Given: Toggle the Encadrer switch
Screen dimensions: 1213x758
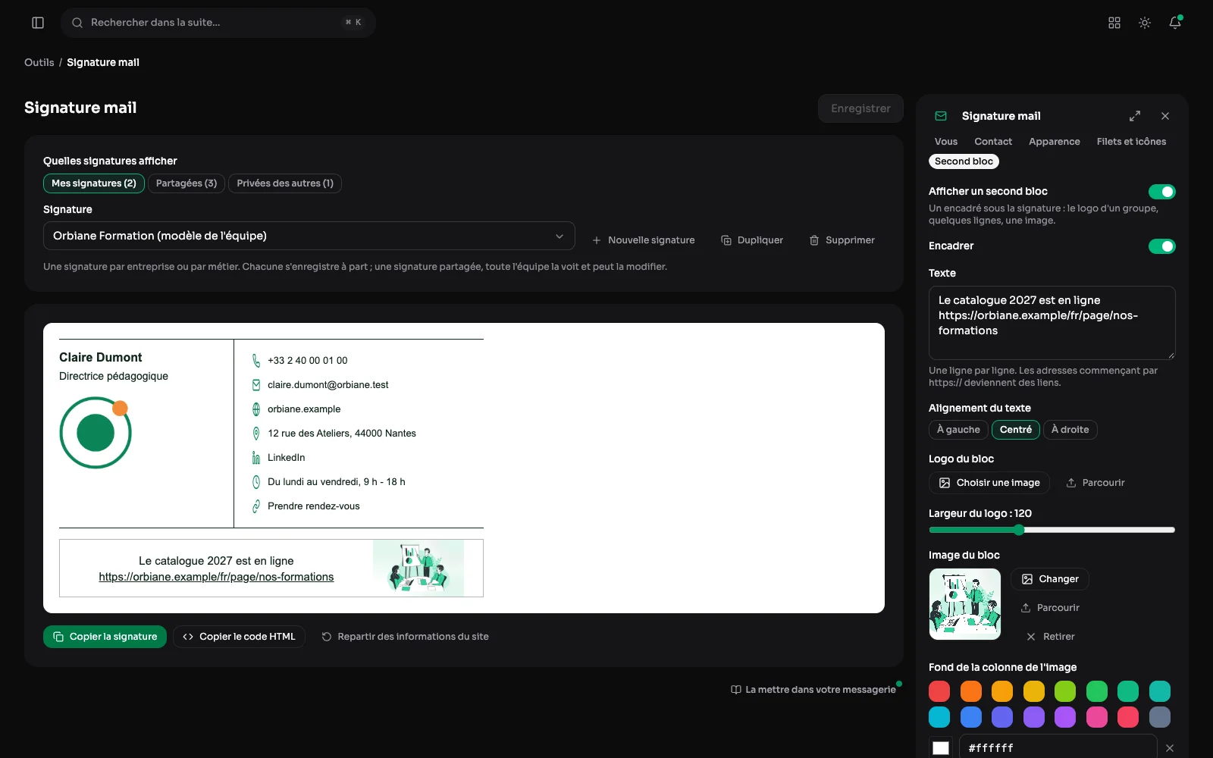Looking at the screenshot, I should [1161, 246].
